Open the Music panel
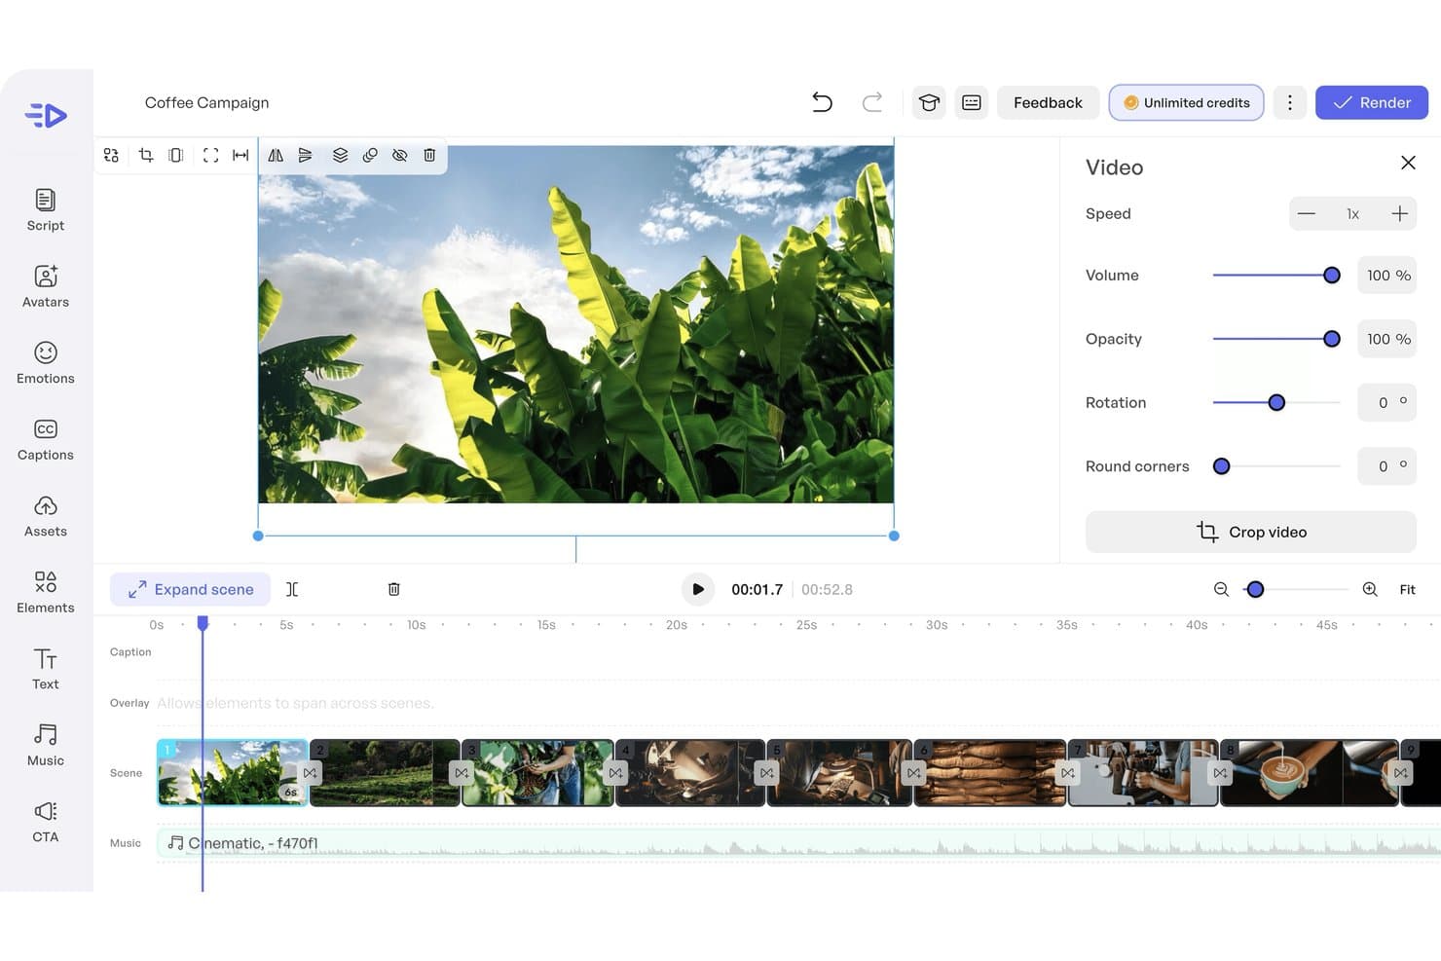Viewport: 1441px width, 961px height. 46,745
